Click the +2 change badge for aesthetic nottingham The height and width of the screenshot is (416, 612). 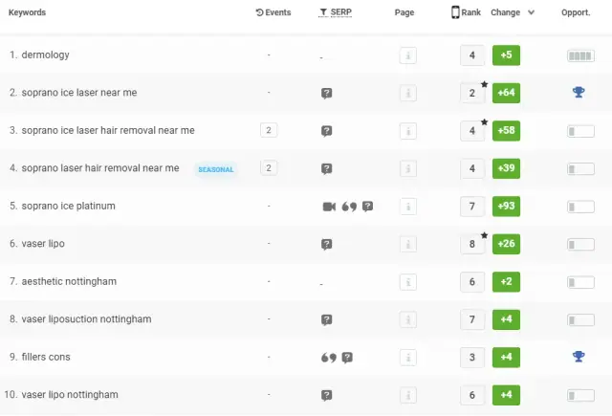(506, 282)
